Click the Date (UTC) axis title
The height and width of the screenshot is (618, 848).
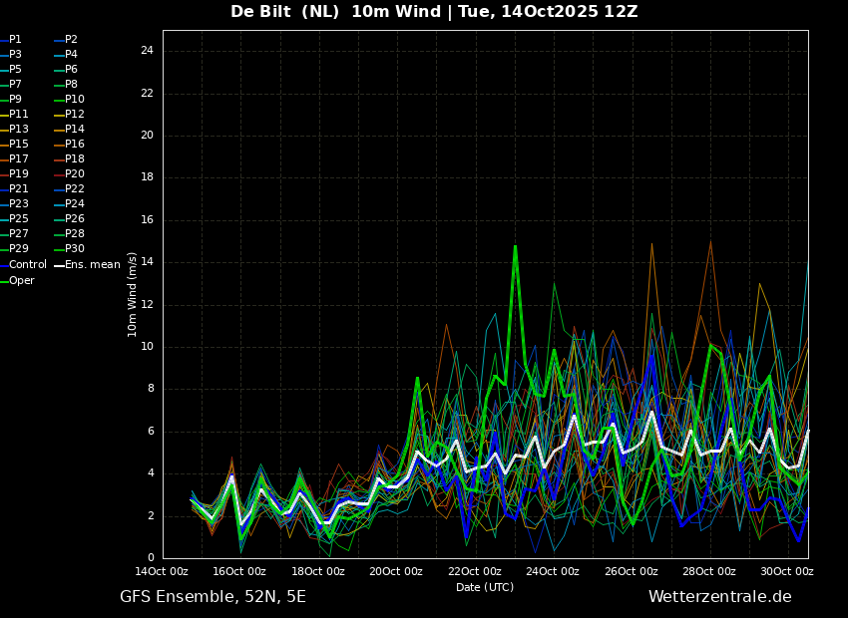click(x=485, y=587)
